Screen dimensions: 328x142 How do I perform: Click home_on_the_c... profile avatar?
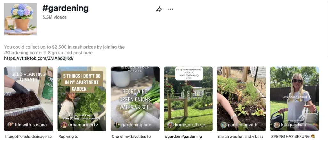coord(170,125)
